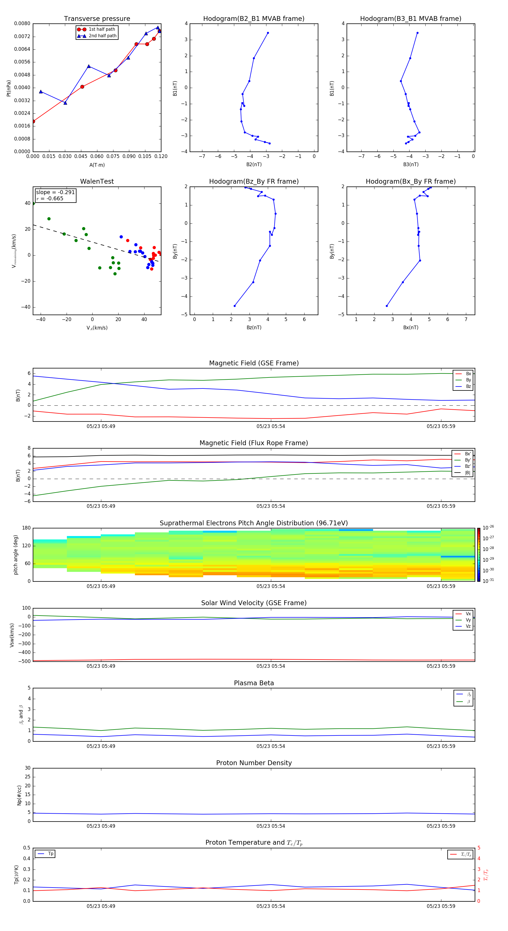The height and width of the screenshot is (931, 508).
Task: Click the pitch angle distribution colorbar
Action: pyautogui.click(x=478, y=554)
